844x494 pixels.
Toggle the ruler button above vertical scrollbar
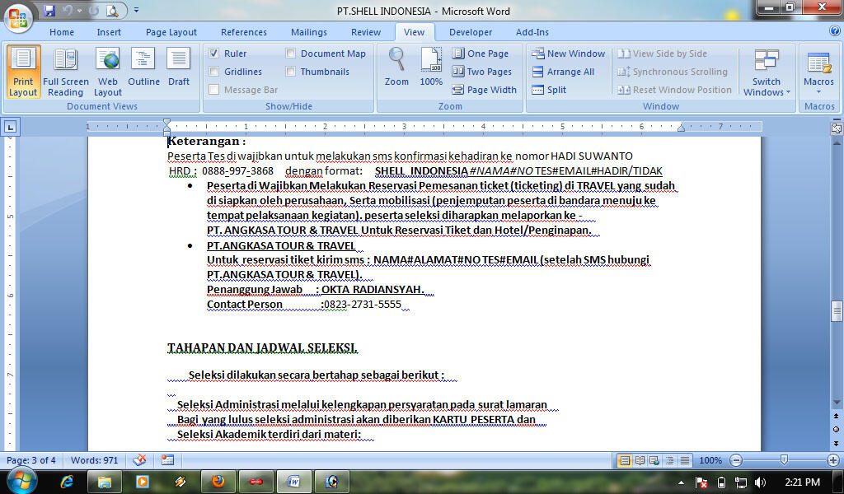836,128
